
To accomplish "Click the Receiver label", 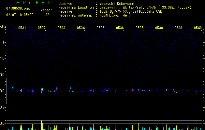I will [x=66, y=11].
